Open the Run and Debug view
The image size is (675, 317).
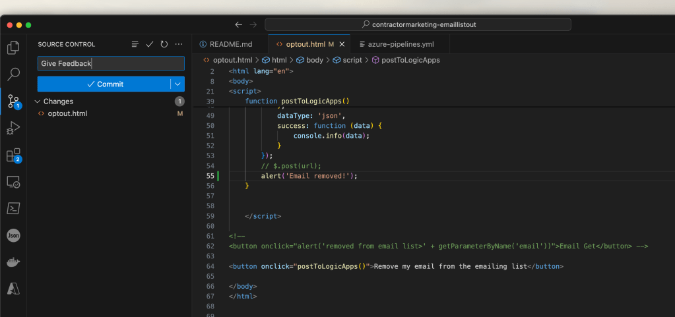(x=13, y=128)
